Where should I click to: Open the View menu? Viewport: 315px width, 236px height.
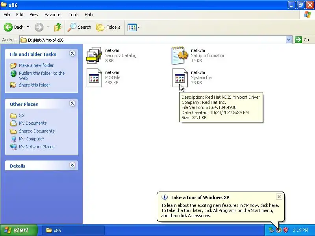click(34, 15)
